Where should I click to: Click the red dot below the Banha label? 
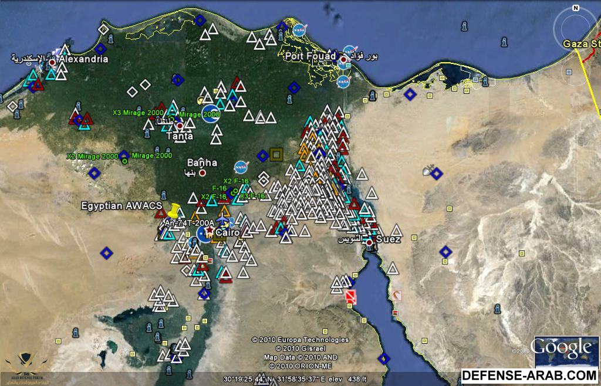click(202, 173)
